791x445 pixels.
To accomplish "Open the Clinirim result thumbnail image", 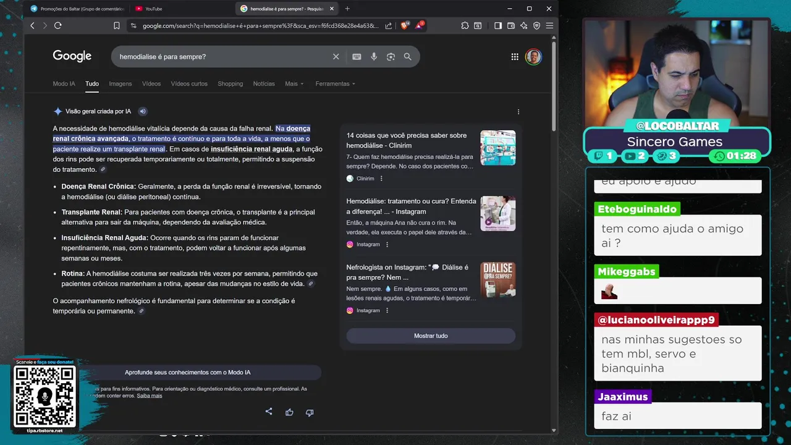I will (x=498, y=148).
